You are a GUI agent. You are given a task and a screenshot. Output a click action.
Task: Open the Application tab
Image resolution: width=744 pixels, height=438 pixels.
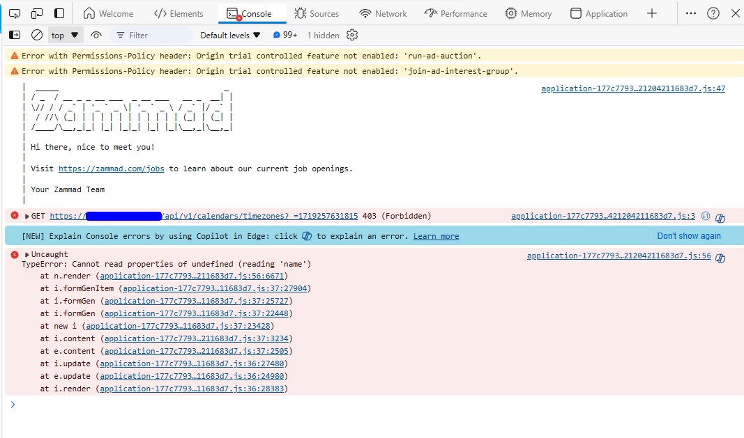click(599, 14)
